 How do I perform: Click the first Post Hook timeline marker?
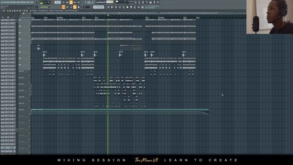[x=60, y=17]
